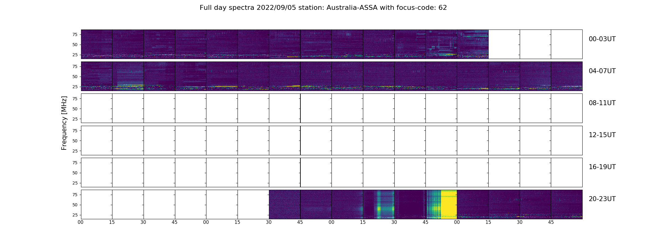Click the last spectrogram panel of 04-07UT row
This screenshot has height=246, width=647.
567,76
